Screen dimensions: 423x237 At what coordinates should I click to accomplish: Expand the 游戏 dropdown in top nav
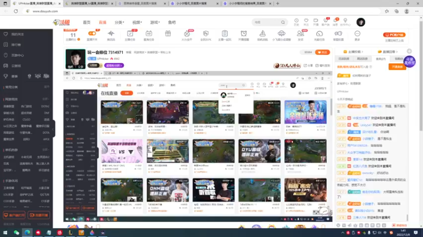[155, 23]
